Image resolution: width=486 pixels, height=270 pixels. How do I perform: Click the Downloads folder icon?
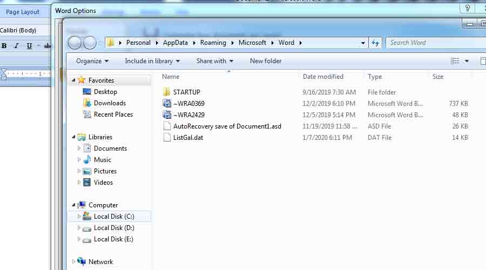[x=87, y=103]
